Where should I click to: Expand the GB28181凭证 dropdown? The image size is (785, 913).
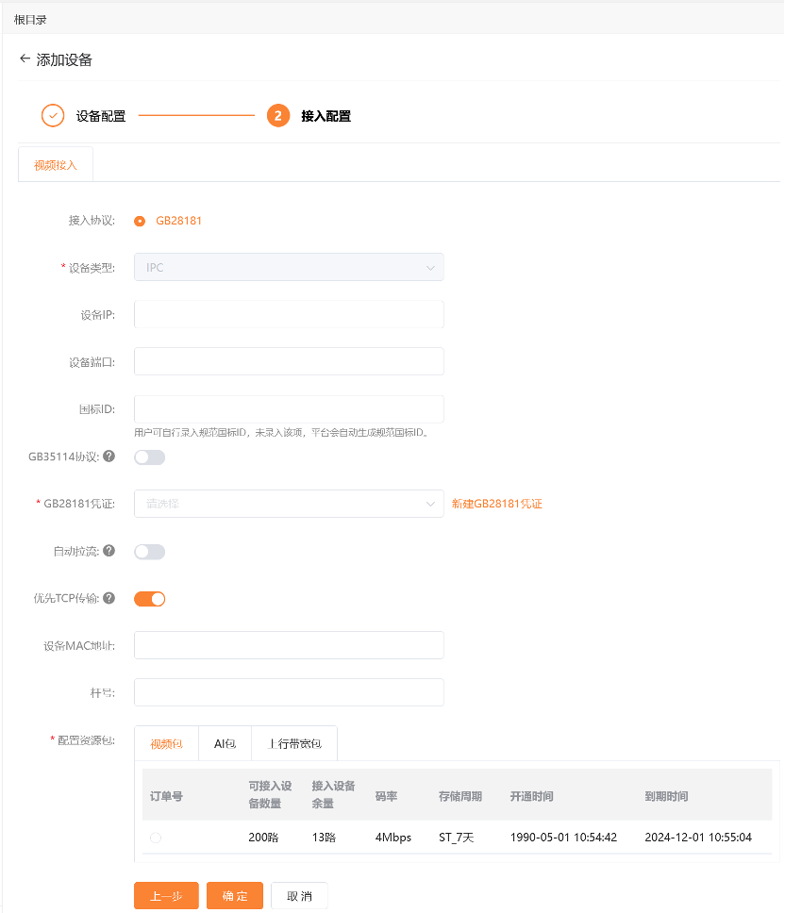pyautogui.click(x=289, y=504)
